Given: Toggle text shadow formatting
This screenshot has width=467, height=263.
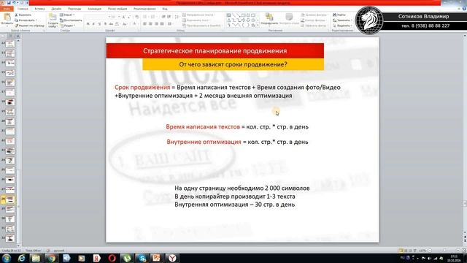Looking at the screenshot, I should coord(105,24).
